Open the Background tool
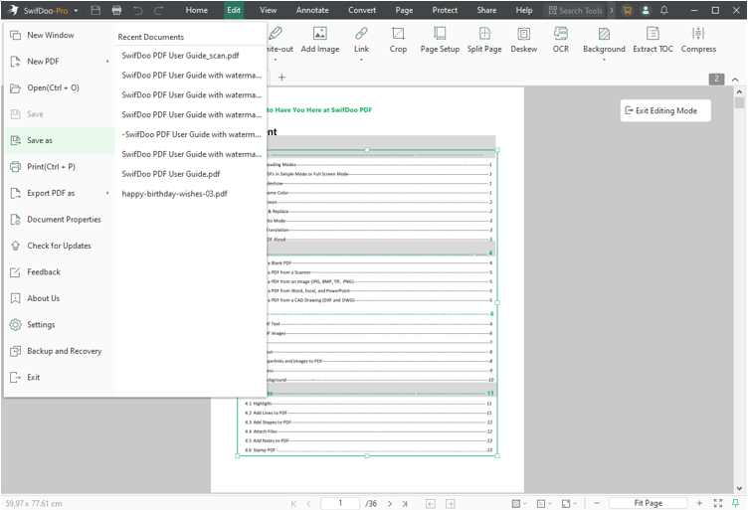Screen dimensions: 748x510 [604, 40]
